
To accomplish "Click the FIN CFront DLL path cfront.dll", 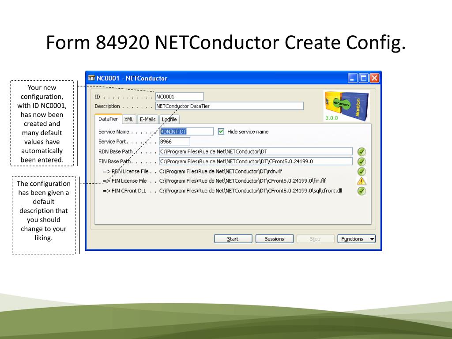I will coord(251,191).
